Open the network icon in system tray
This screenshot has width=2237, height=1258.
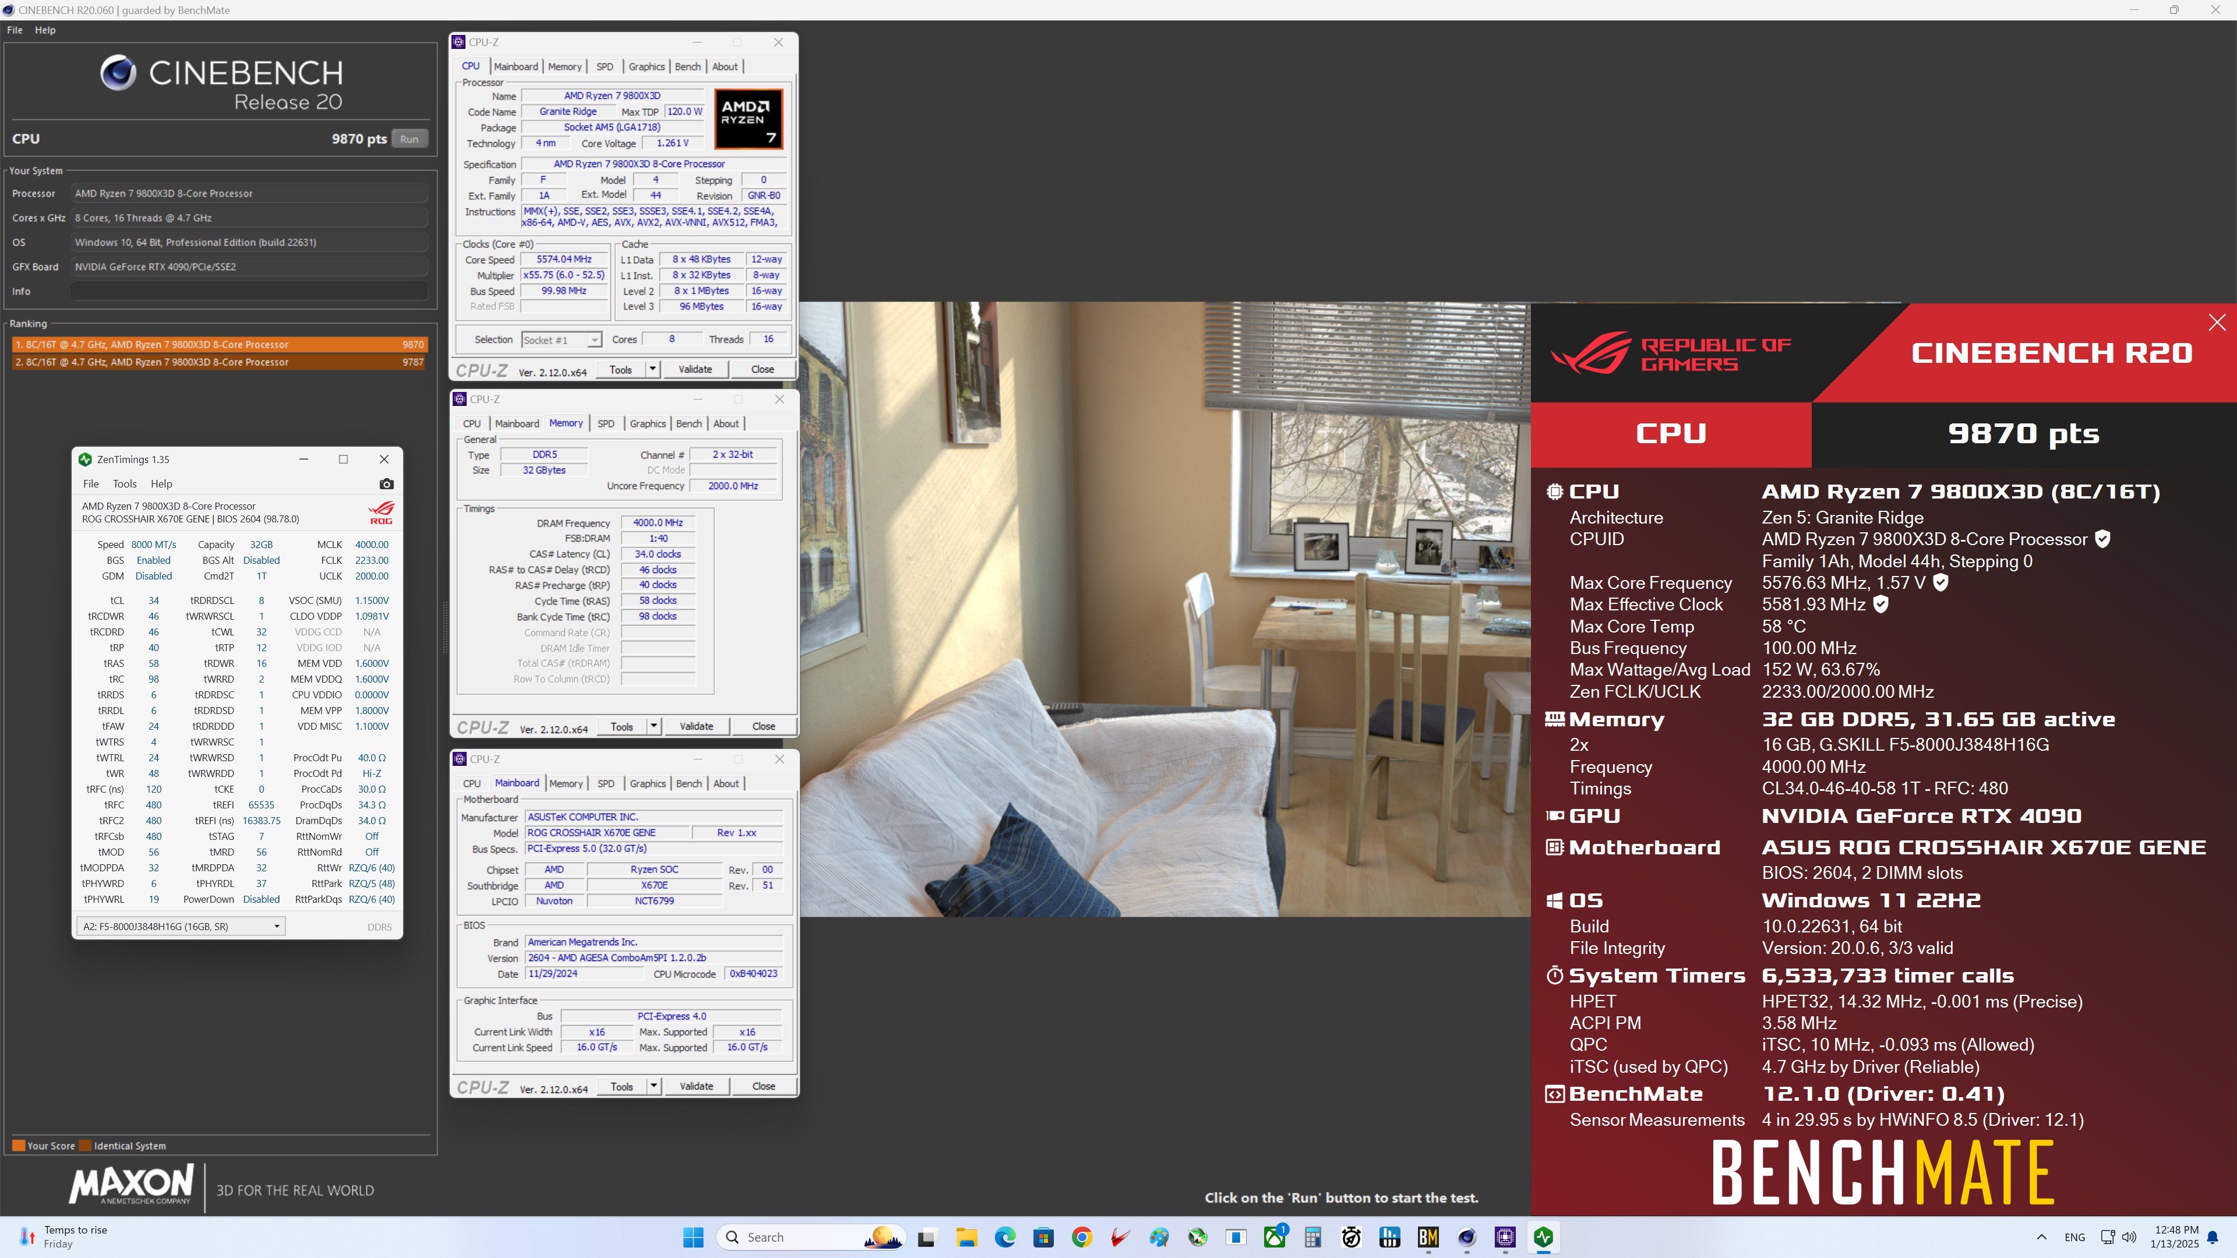[x=2108, y=1237]
